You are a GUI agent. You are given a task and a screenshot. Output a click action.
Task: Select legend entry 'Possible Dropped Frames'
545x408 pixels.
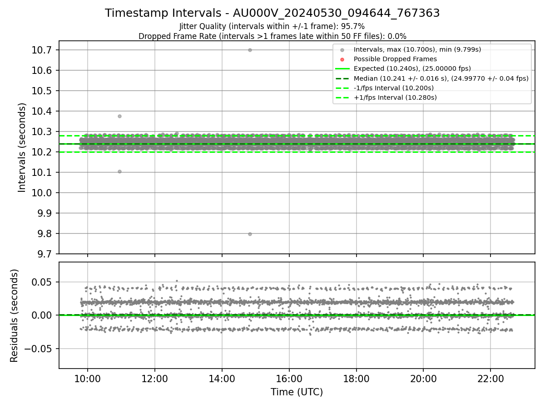click(395, 59)
